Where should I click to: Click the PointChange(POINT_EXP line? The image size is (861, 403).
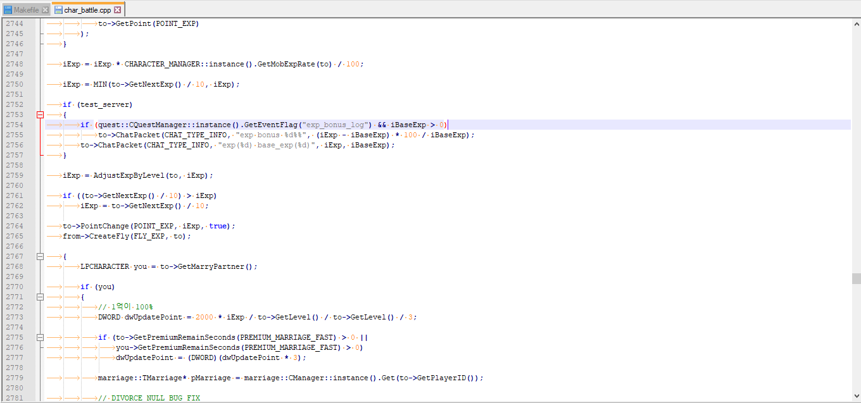point(149,226)
